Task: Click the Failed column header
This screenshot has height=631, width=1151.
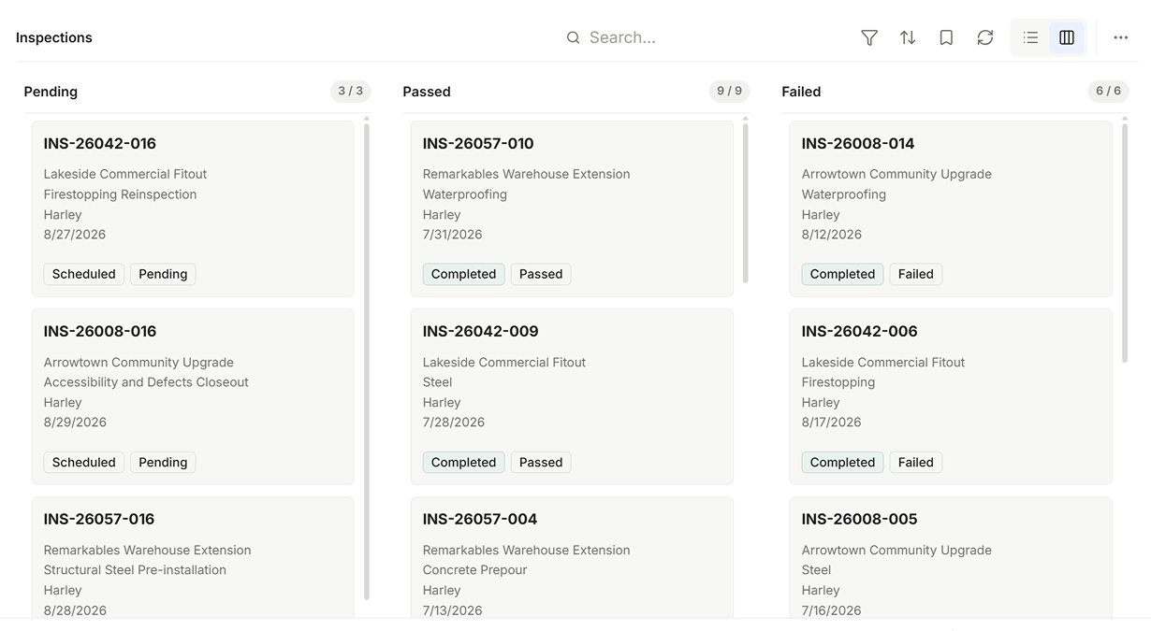Action: point(801,92)
